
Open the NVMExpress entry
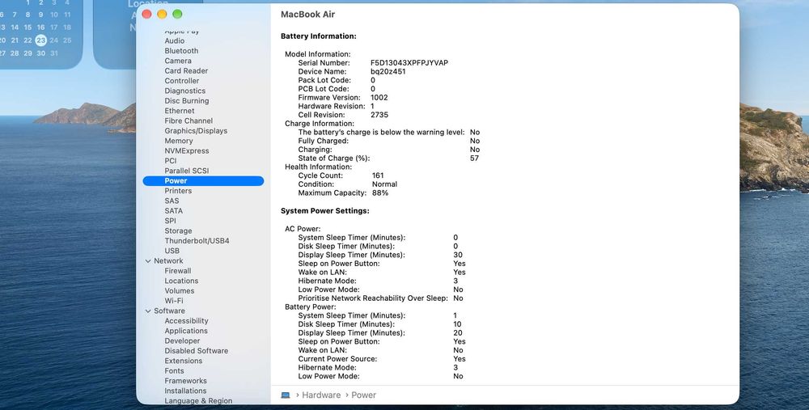pyautogui.click(x=187, y=150)
